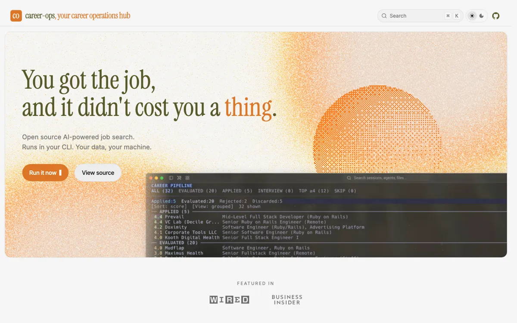The height and width of the screenshot is (323, 517).
Task: Click the terminal 'Search sessions, agents, files' field
Action: pyautogui.click(x=377, y=178)
